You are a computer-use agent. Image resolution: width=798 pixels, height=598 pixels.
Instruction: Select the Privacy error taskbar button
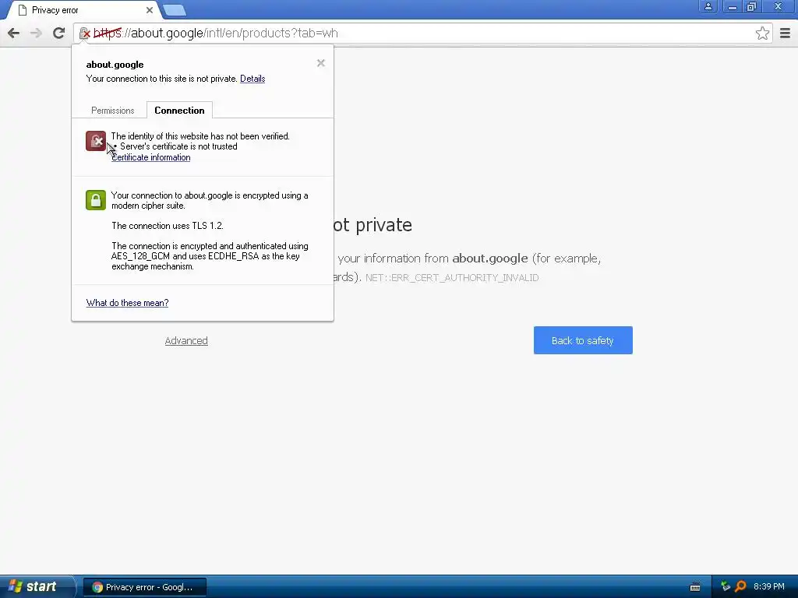pos(144,587)
